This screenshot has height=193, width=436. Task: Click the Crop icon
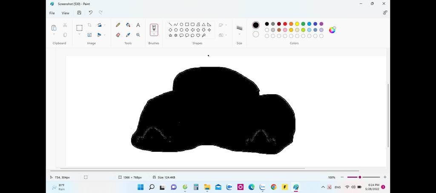point(89,25)
